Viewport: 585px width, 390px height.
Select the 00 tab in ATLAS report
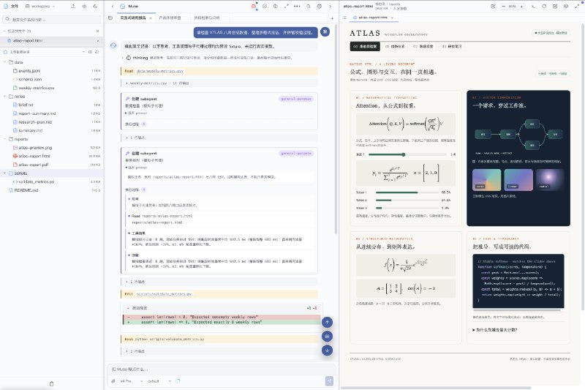point(365,46)
